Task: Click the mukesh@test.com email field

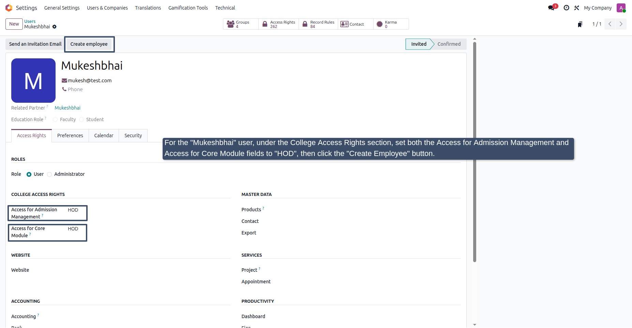Action: pos(90,81)
